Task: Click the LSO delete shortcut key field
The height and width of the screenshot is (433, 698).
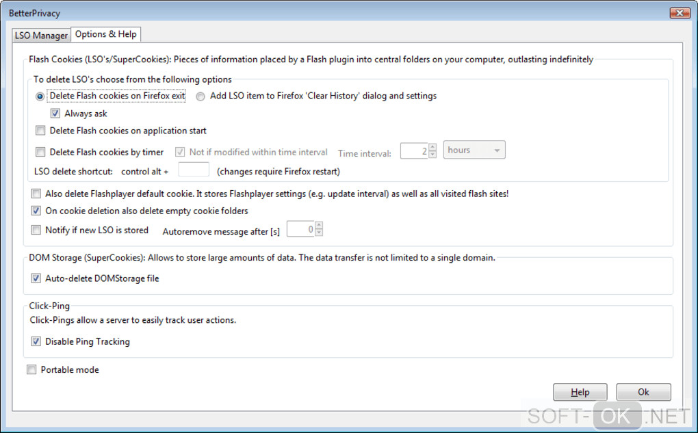Action: (x=194, y=170)
